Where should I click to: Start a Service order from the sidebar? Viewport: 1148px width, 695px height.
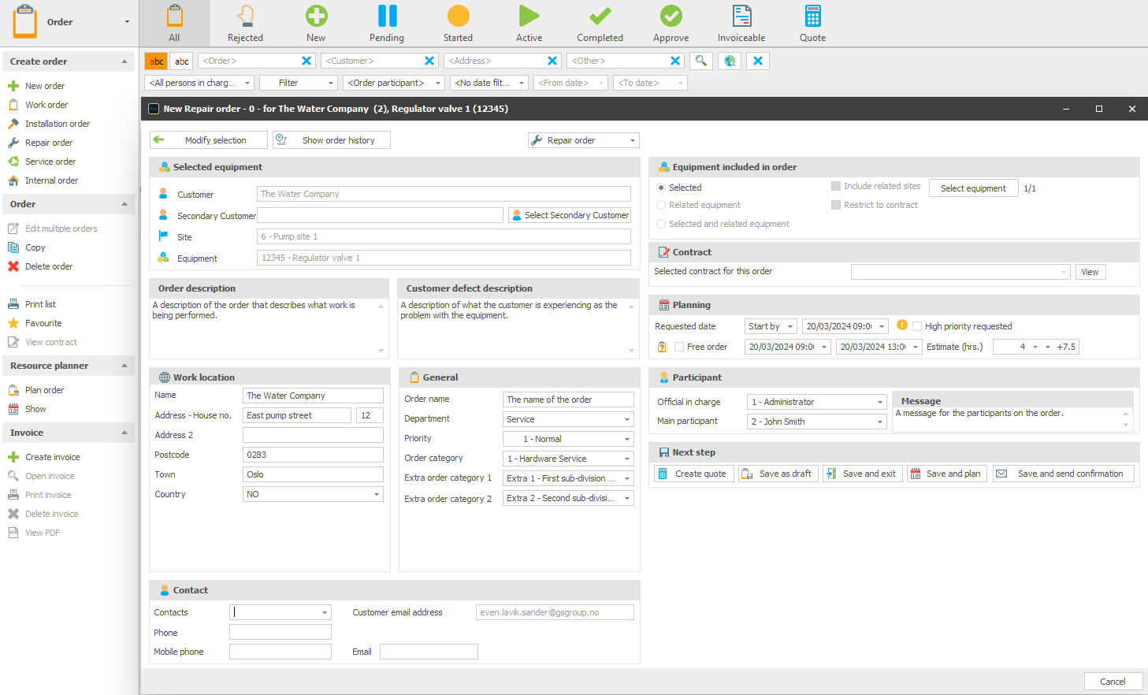tap(50, 162)
